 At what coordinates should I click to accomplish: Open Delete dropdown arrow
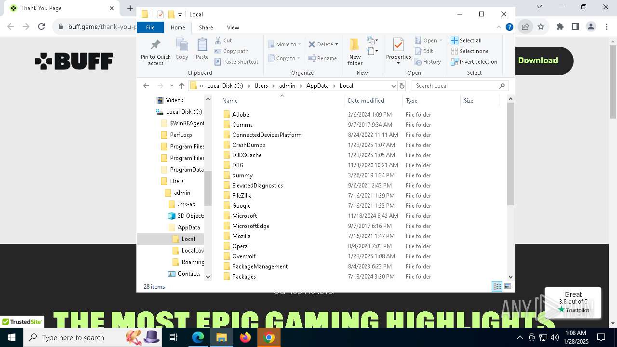click(336, 44)
